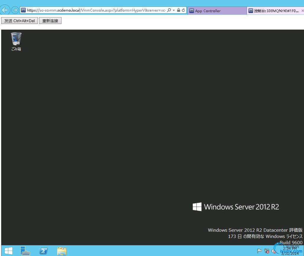Select the ごみ箱 Recycle Bin desktop icon
Screen dimensions: 304x256
[16, 41]
